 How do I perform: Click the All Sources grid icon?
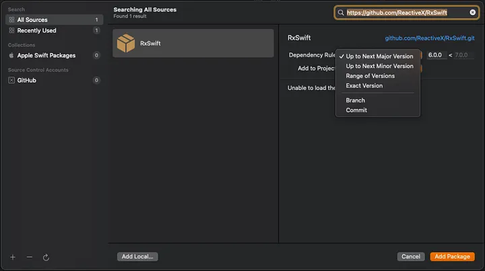coord(11,20)
